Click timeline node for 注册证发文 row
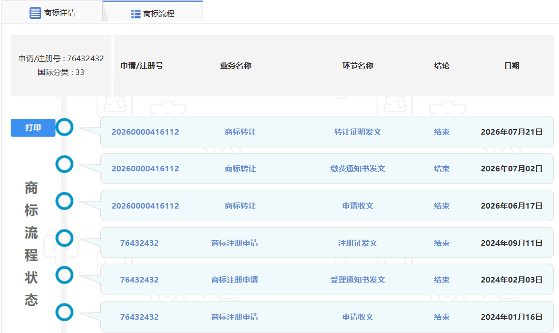 coord(65,238)
